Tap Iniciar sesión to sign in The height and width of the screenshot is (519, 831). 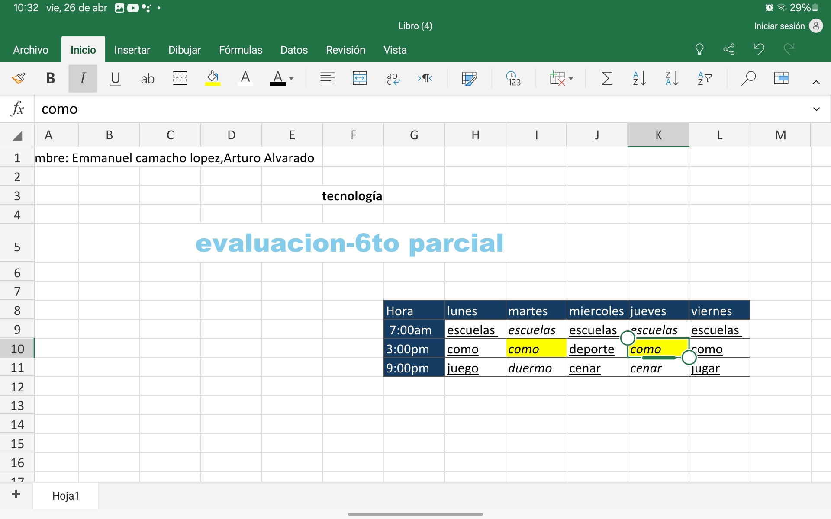pyautogui.click(x=779, y=26)
